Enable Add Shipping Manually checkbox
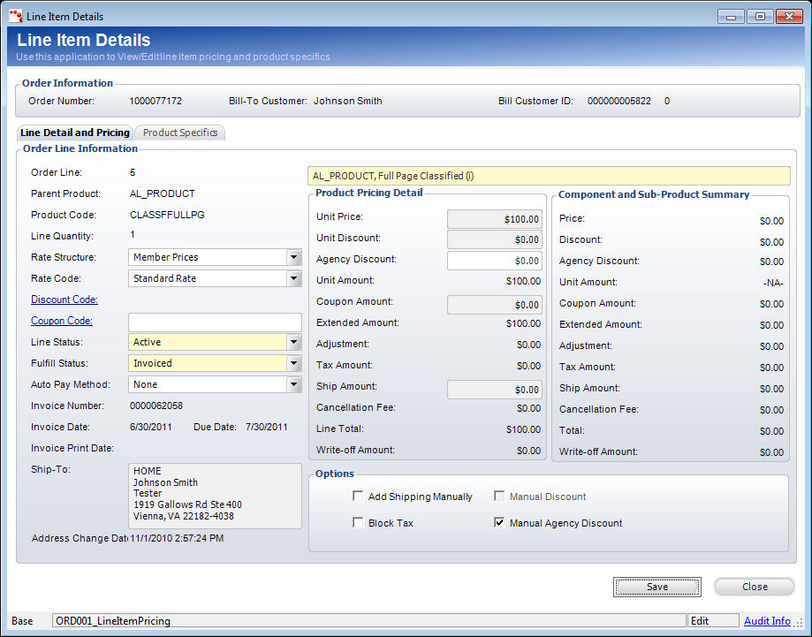 tap(358, 497)
